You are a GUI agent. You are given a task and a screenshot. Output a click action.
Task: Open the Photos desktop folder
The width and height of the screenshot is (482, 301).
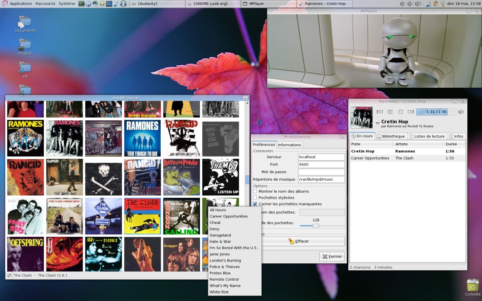pyautogui.click(x=25, y=47)
